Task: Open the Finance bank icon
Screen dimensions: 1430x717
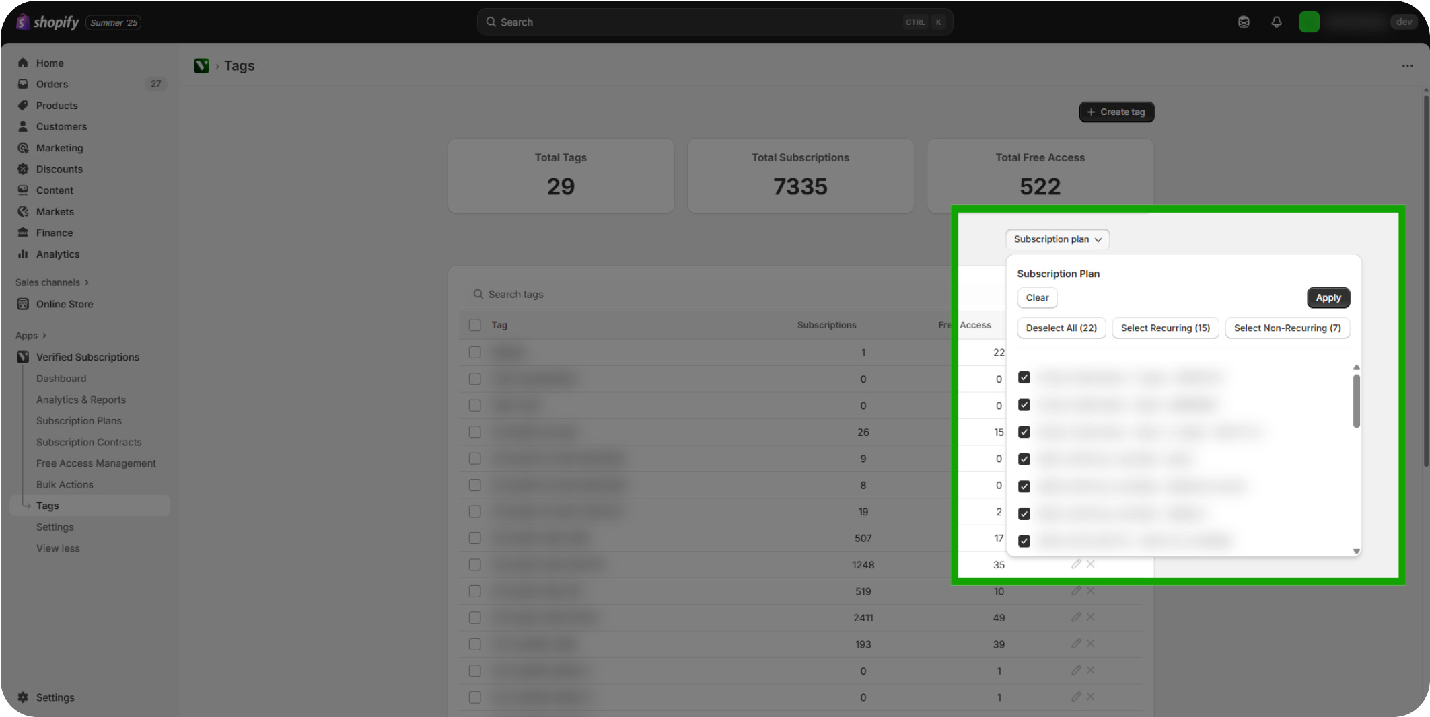Action: [23, 233]
